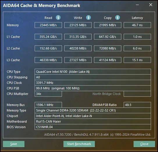Save the benchmark results
Viewport: 158px width, 152px height.
(14, 144)
